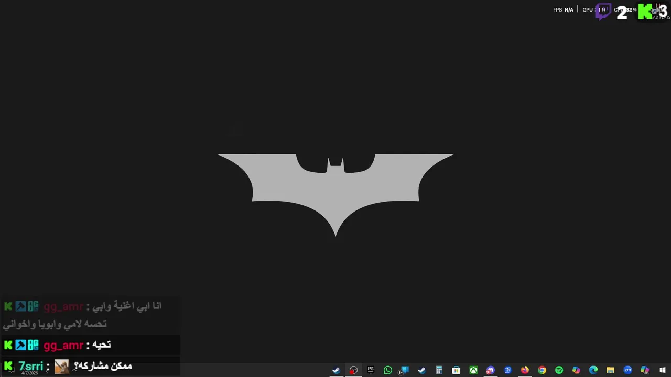Launch Microsoft Edge from the taskbar
The width and height of the screenshot is (671, 377).
coord(593,370)
